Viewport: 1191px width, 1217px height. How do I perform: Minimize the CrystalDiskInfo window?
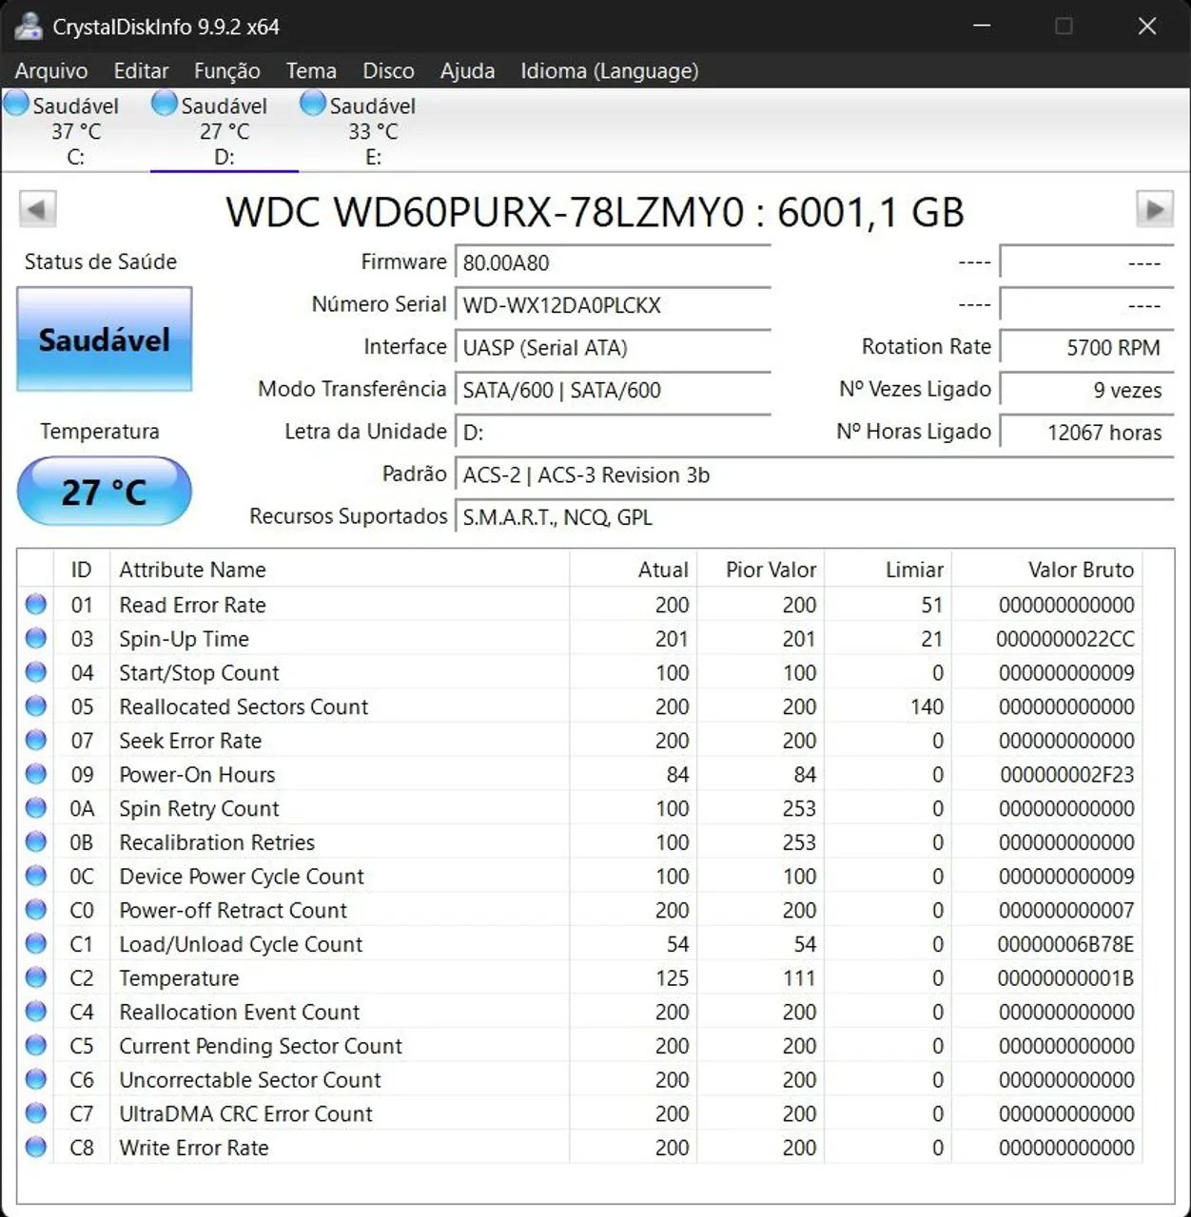[982, 26]
